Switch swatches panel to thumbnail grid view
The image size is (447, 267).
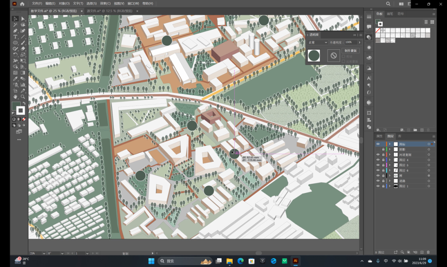click(432, 22)
